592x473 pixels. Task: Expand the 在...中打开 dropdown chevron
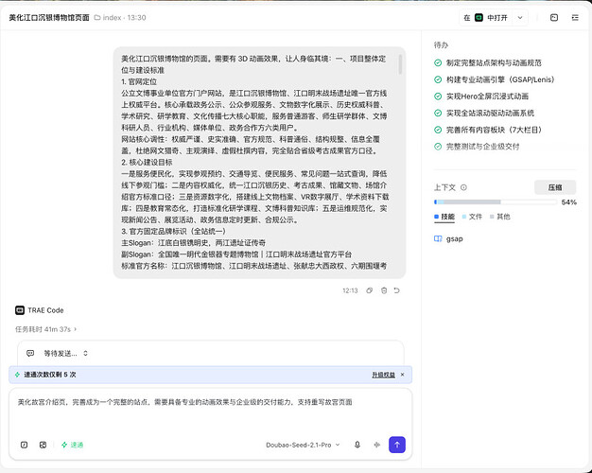(x=520, y=17)
